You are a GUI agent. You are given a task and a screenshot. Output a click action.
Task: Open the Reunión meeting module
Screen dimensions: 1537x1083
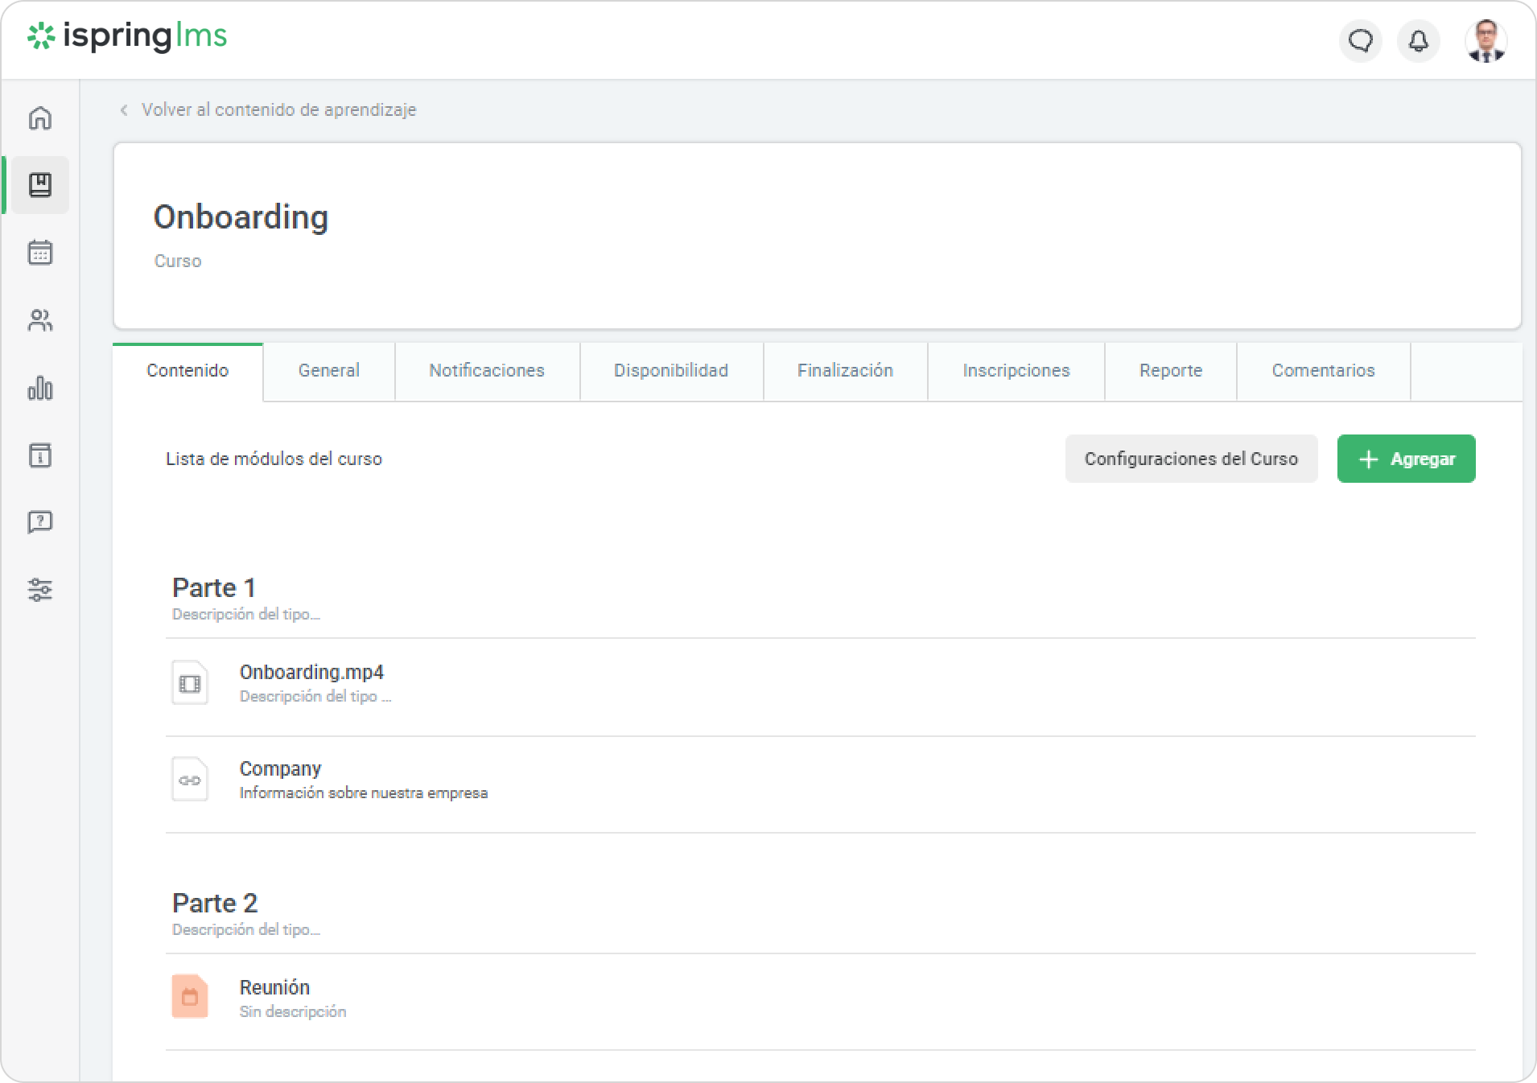point(274,988)
